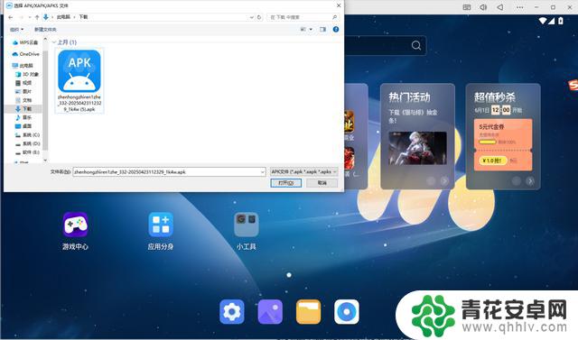
Task: Click the up-directory arrow in file dialog
Action: (x=37, y=17)
